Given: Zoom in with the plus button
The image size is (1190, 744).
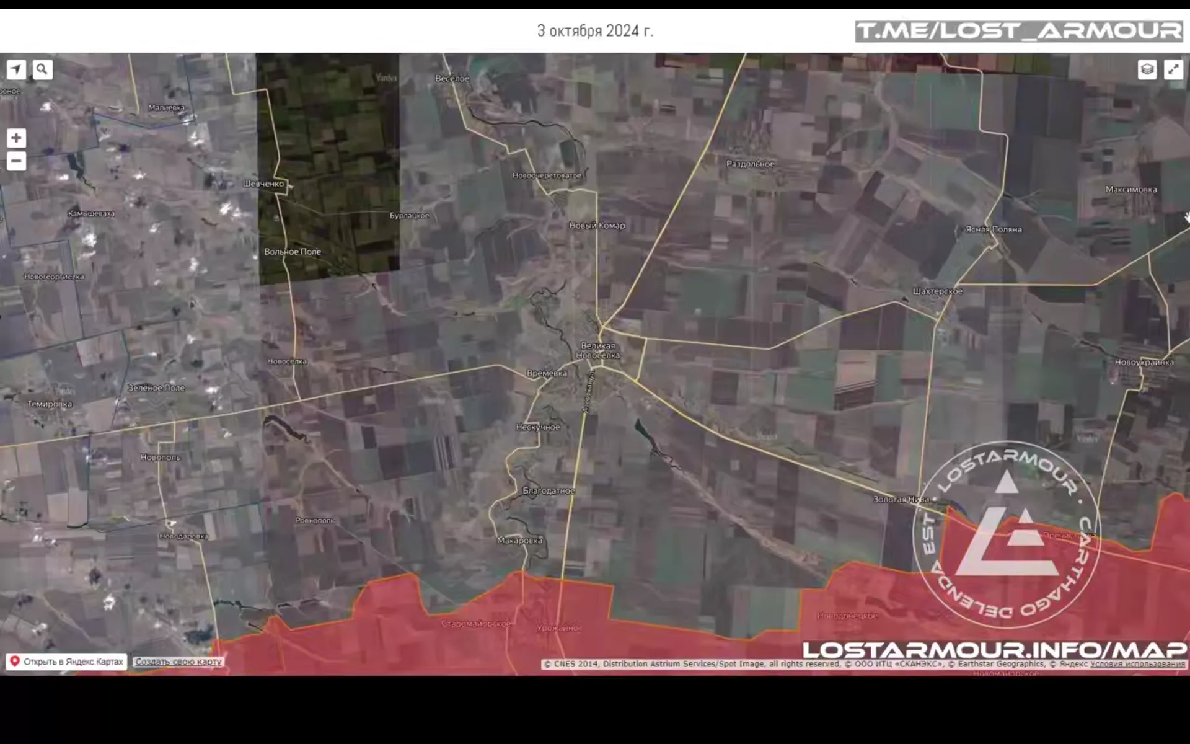Looking at the screenshot, I should coord(16,138).
